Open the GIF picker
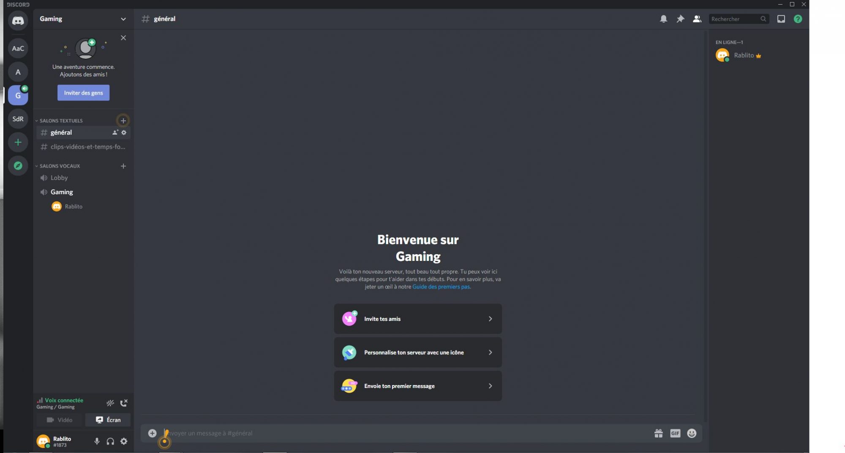 [675, 433]
